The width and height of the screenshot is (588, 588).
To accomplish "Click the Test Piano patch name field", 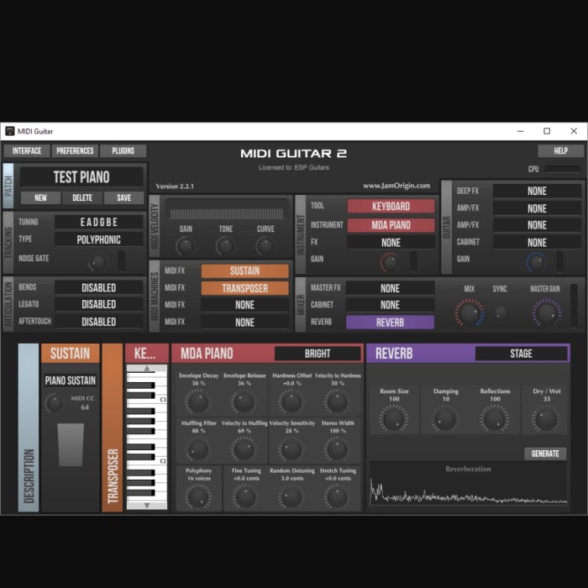I will click(x=81, y=177).
